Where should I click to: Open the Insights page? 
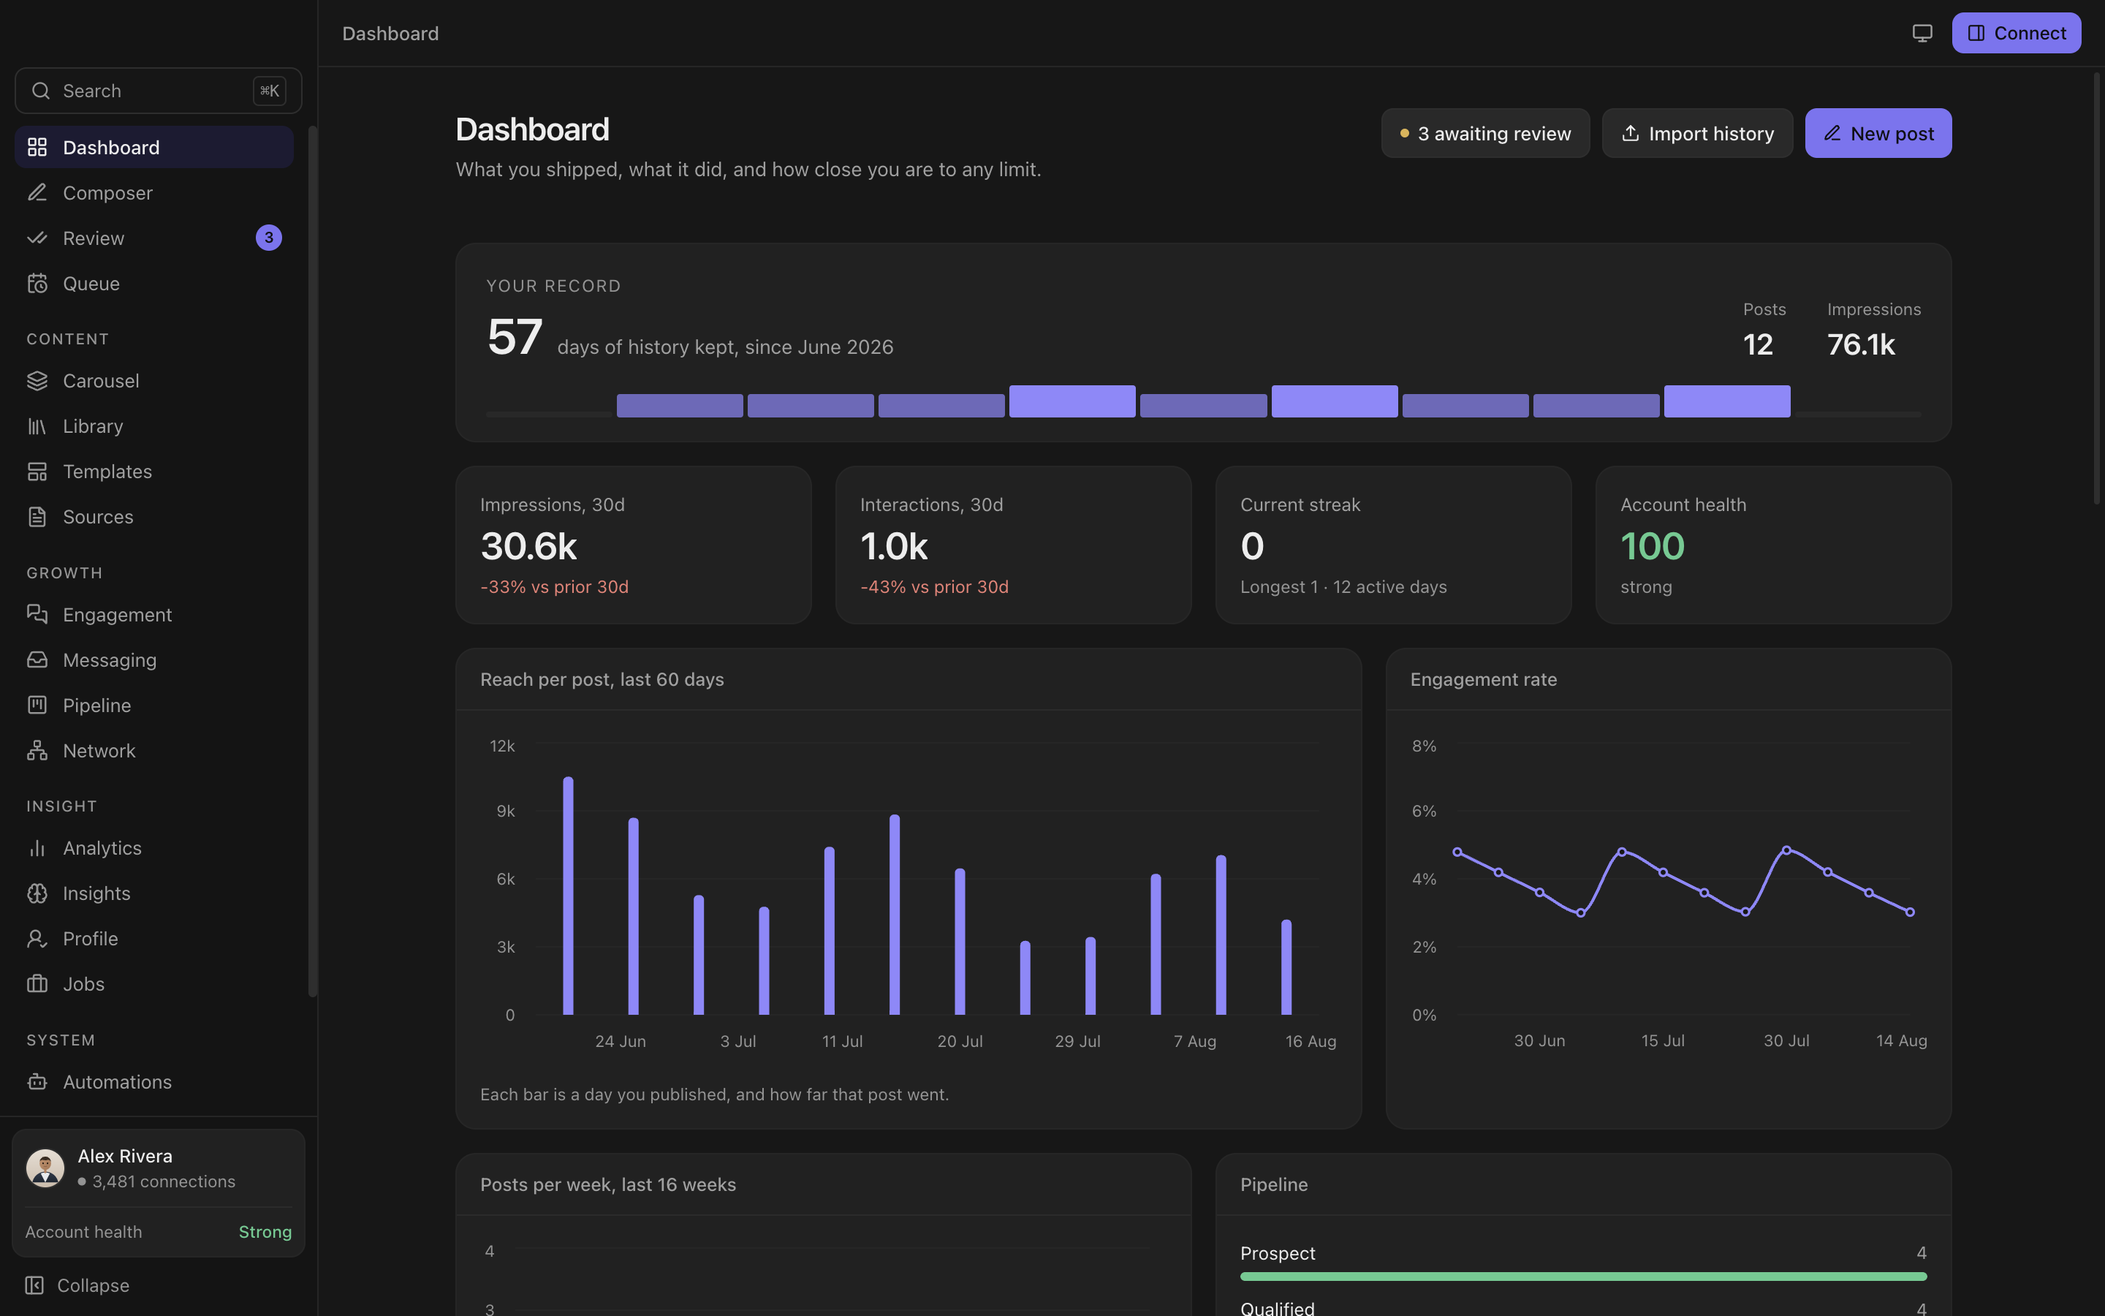point(154,892)
